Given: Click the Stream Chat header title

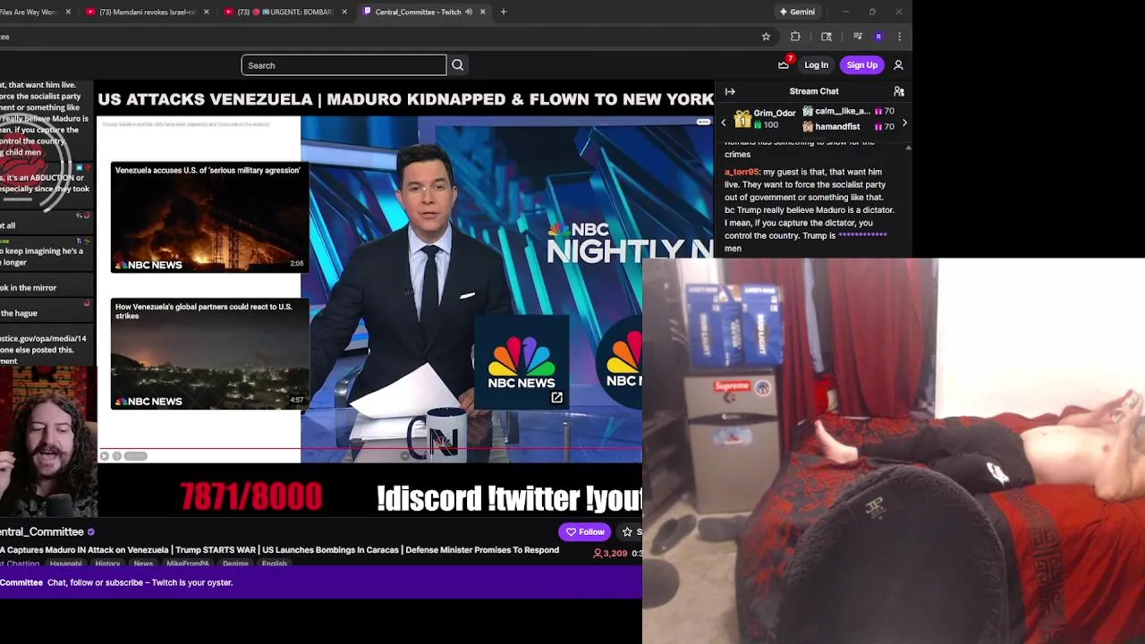Looking at the screenshot, I should 814,91.
